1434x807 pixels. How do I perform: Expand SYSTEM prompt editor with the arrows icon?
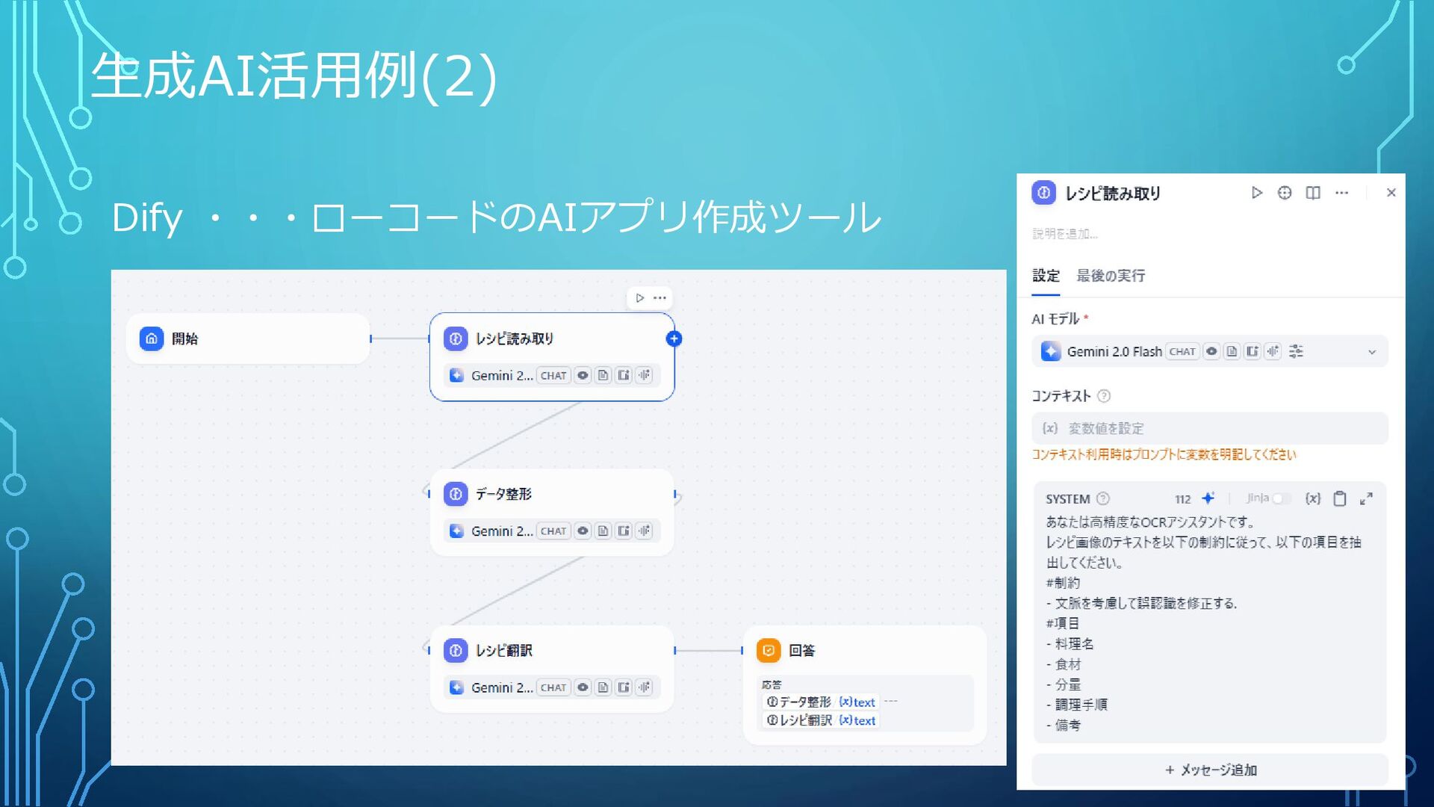point(1366,498)
